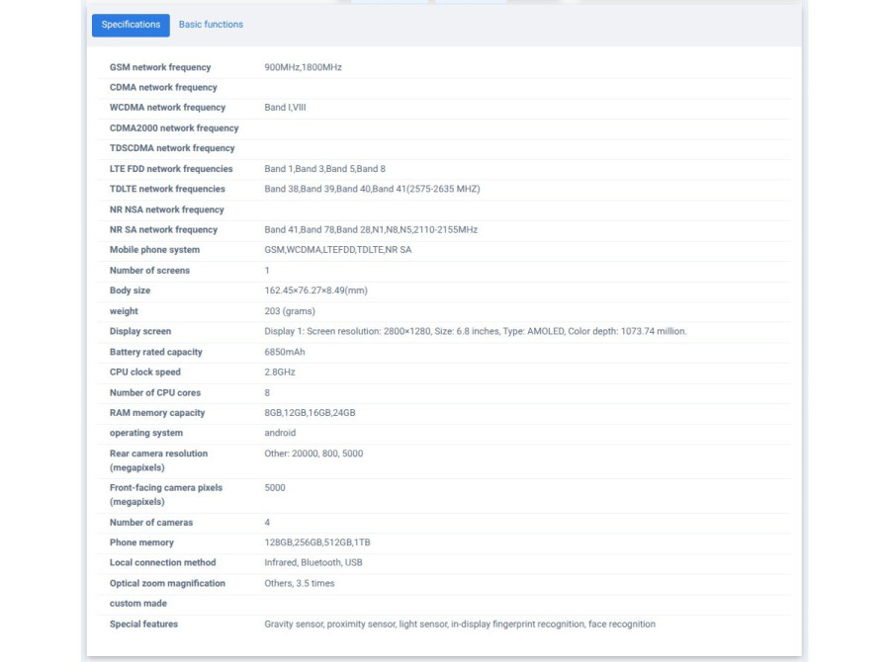Click the Display screen resolution description

click(475, 332)
